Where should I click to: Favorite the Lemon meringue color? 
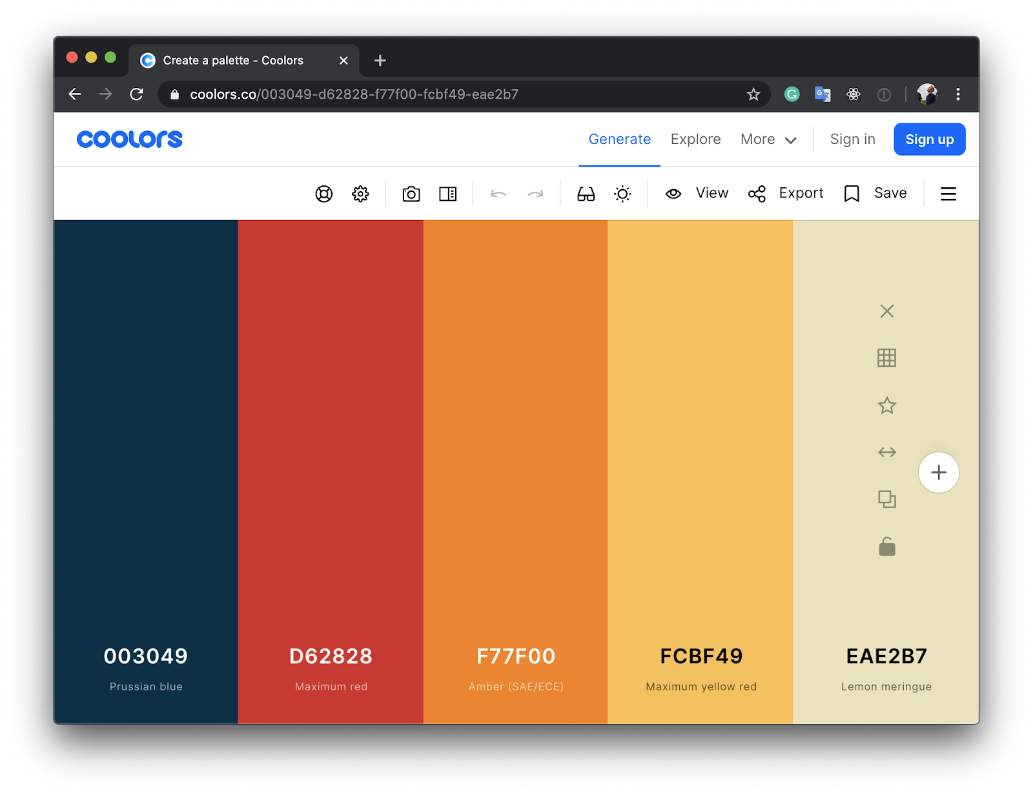tap(887, 406)
